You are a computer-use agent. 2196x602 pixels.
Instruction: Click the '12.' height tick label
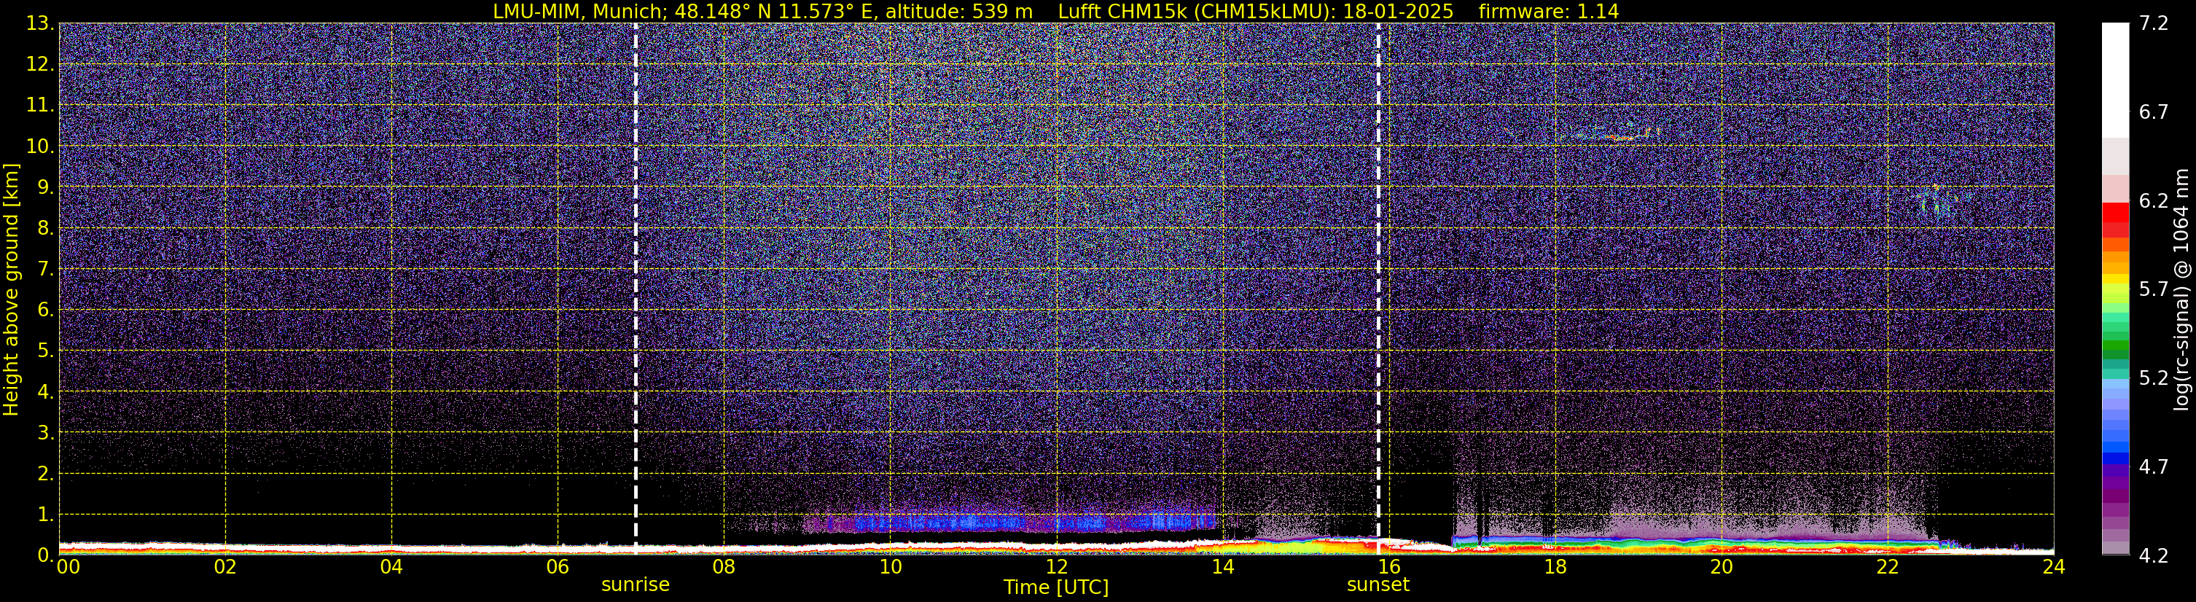pyautogui.click(x=40, y=64)
